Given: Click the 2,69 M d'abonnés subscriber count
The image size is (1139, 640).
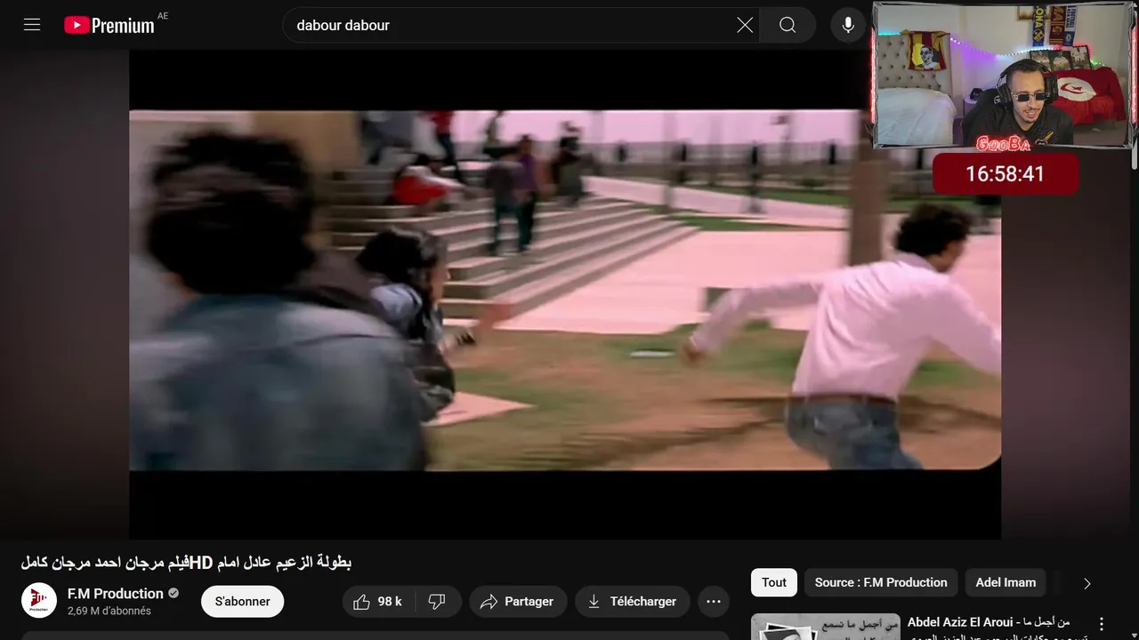Looking at the screenshot, I should pos(109,611).
